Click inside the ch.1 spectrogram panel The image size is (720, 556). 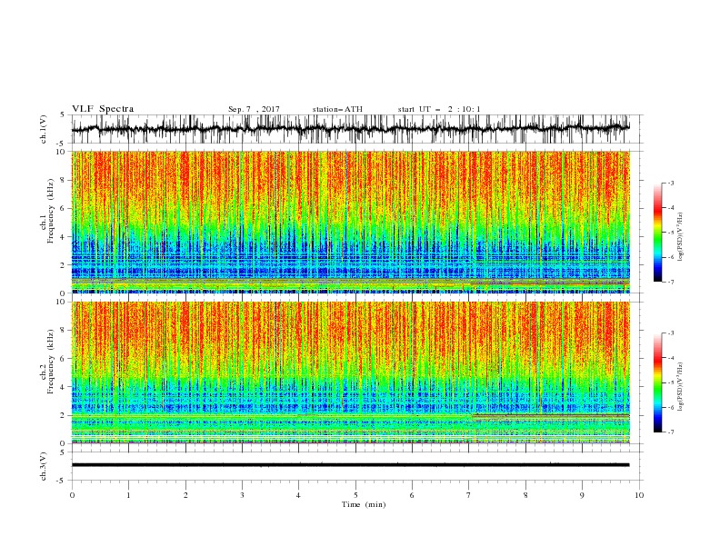point(350,222)
